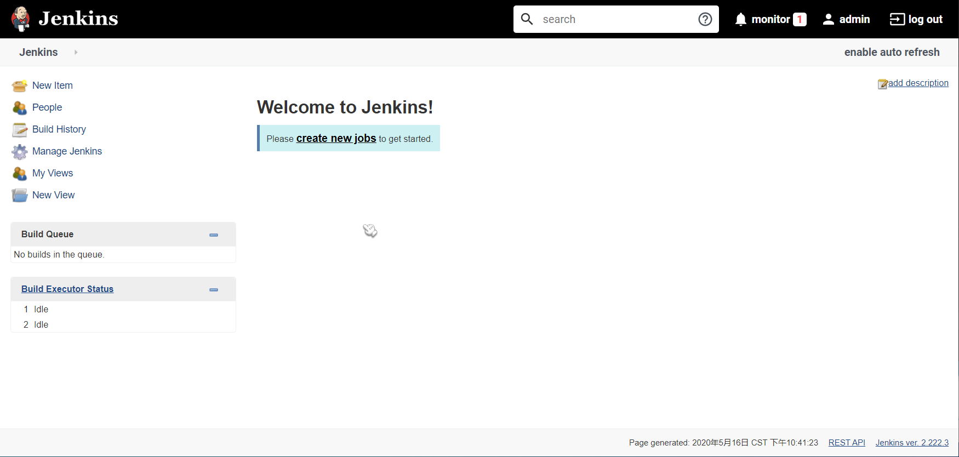Image resolution: width=959 pixels, height=457 pixels.
Task: Open New Item from the sidebar
Action: 53,85
